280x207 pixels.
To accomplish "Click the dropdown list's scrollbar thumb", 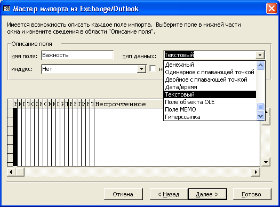I will (x=260, y=107).
